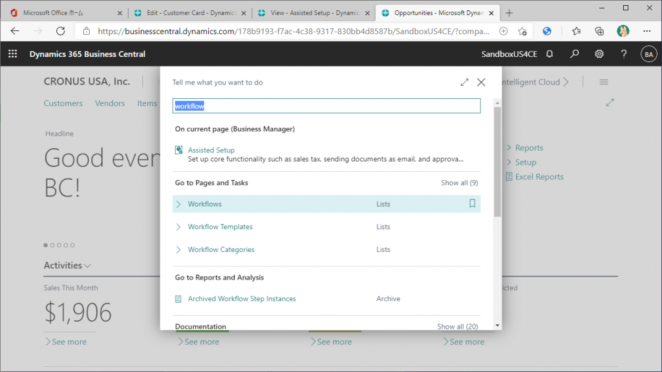Open the Workflows list page
The height and width of the screenshot is (372, 662).
pyautogui.click(x=205, y=203)
